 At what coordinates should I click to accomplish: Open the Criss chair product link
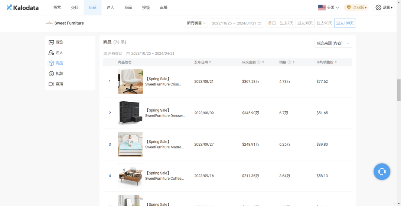click(x=164, y=81)
